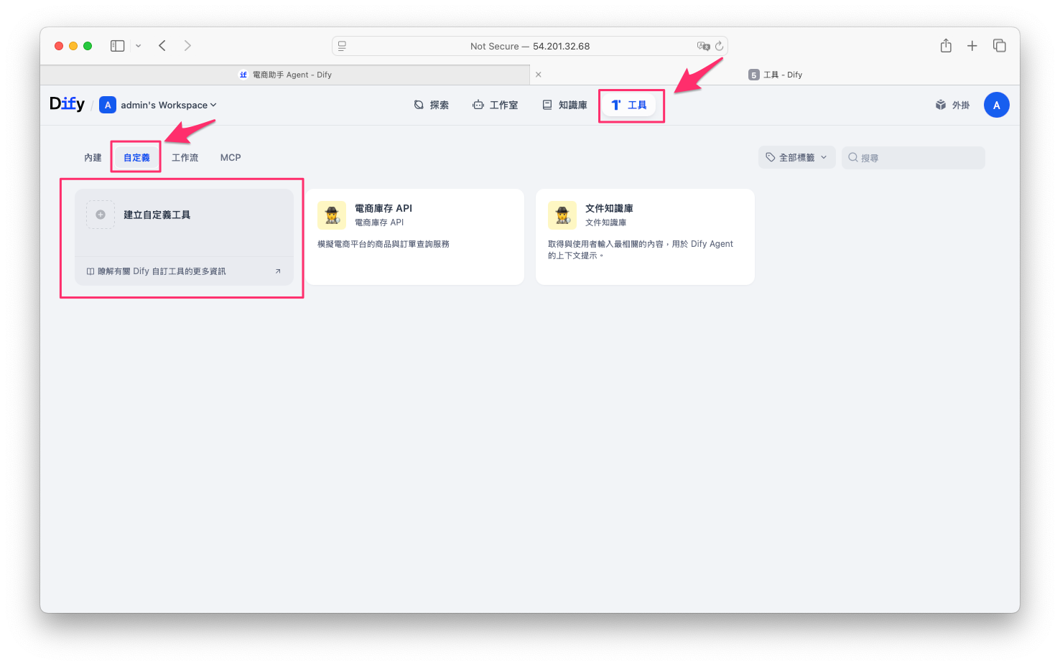This screenshot has width=1060, height=666.
Task: Go to 知識庫 in the navigation
Action: tap(564, 105)
